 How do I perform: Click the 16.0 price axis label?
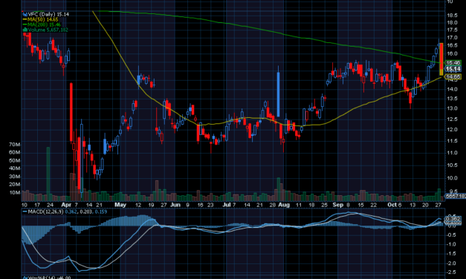coord(452,53)
